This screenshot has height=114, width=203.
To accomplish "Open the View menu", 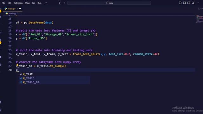I will pos(27,3).
